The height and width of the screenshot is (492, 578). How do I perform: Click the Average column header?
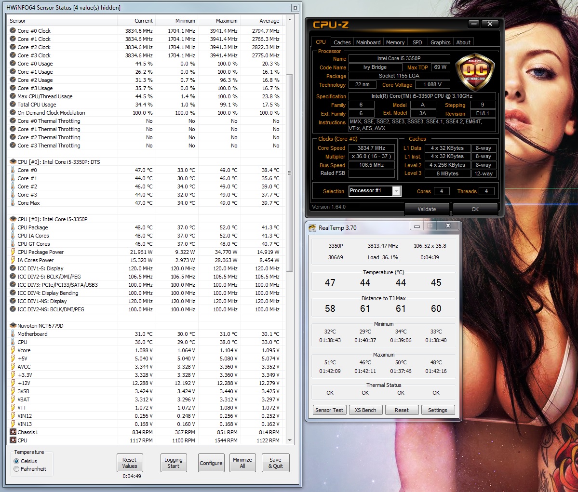point(262,21)
